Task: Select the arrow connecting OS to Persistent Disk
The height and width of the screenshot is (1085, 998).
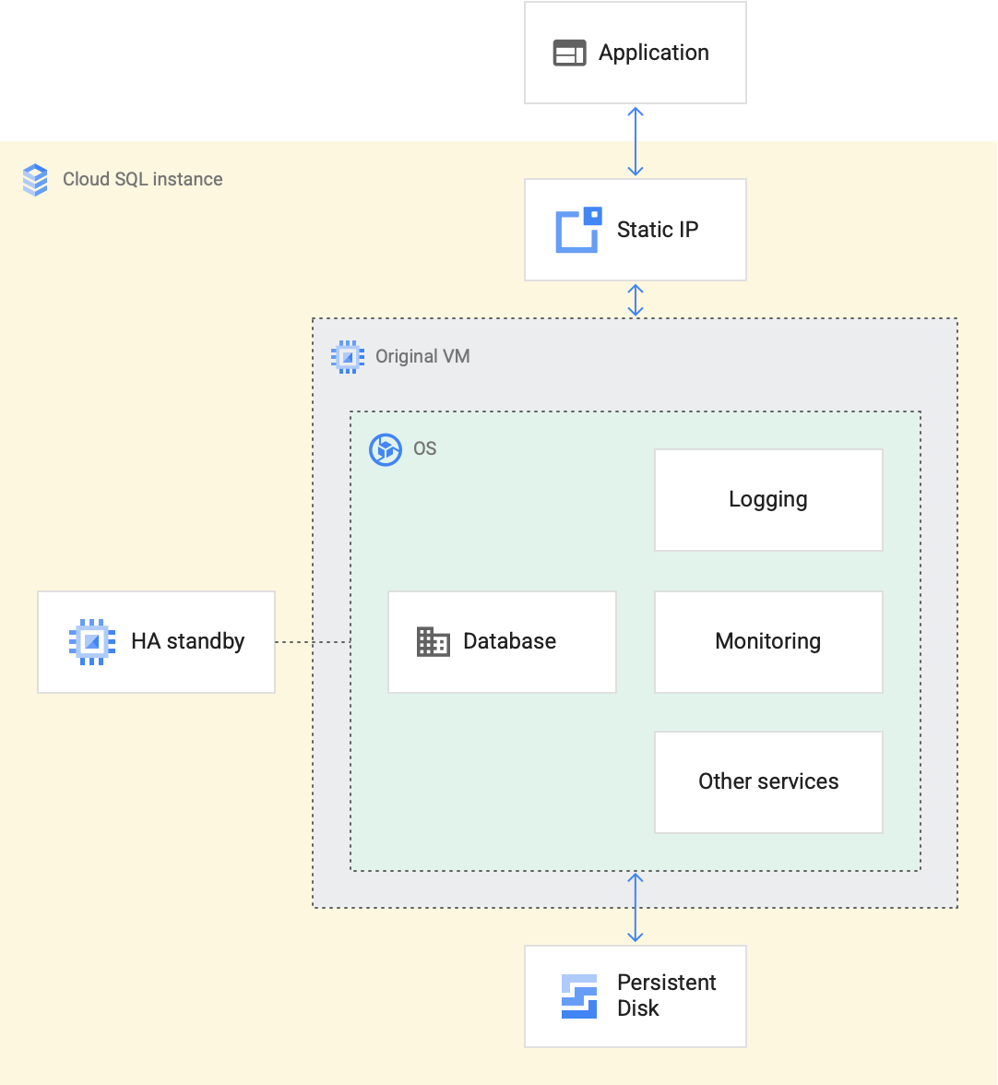Action: [635, 909]
